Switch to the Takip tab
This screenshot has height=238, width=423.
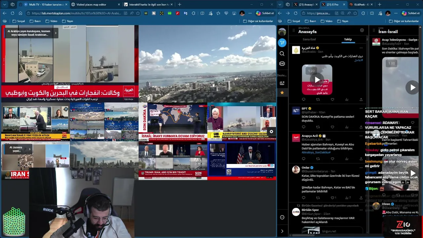tap(348, 39)
